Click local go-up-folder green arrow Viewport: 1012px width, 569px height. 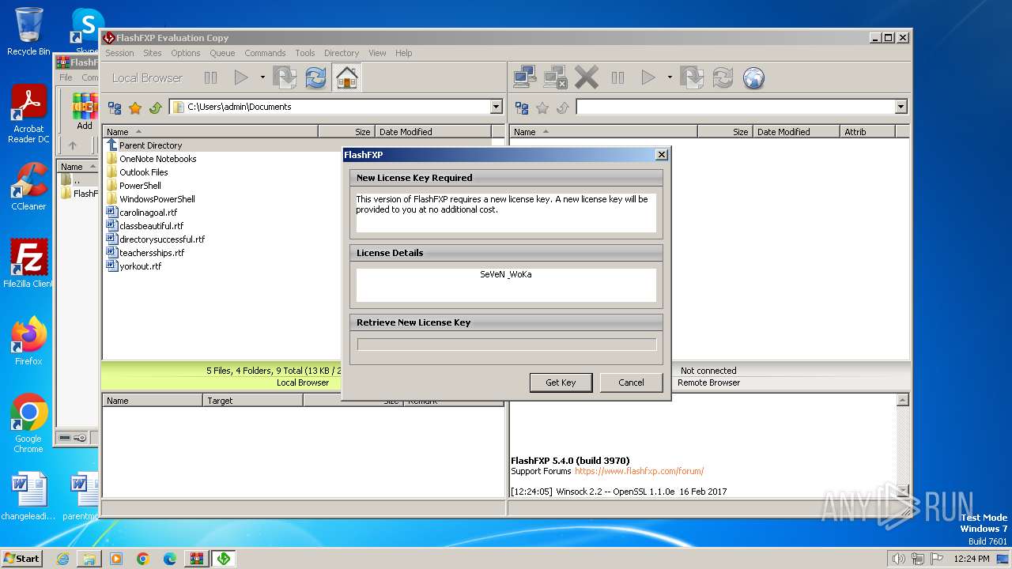pos(156,107)
